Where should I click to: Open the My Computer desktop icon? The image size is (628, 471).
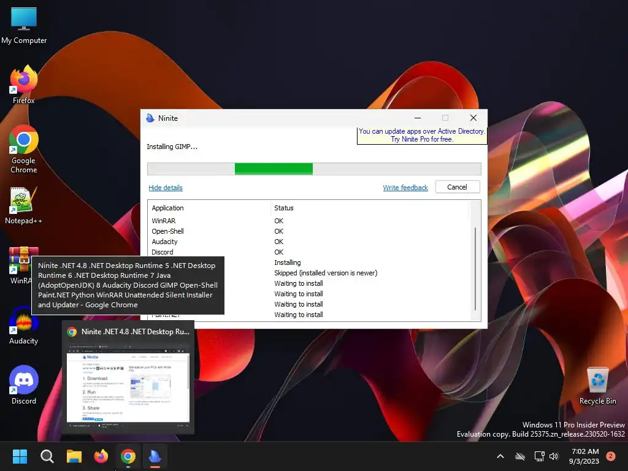(x=24, y=26)
